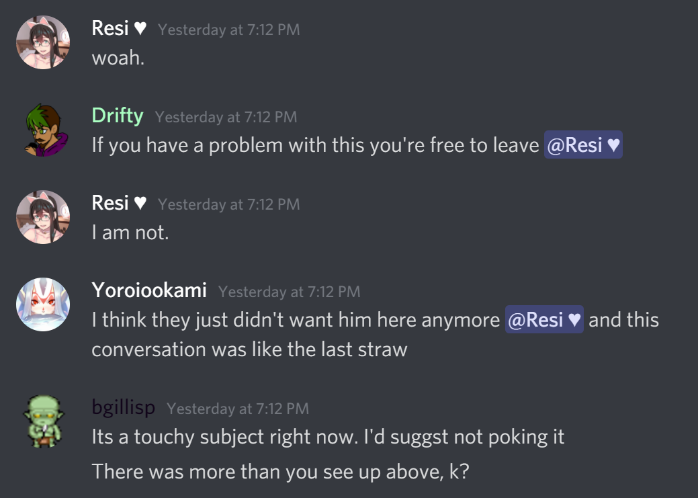The height and width of the screenshot is (498, 698).
Task: Click the bgillisp username
Action: (x=124, y=407)
